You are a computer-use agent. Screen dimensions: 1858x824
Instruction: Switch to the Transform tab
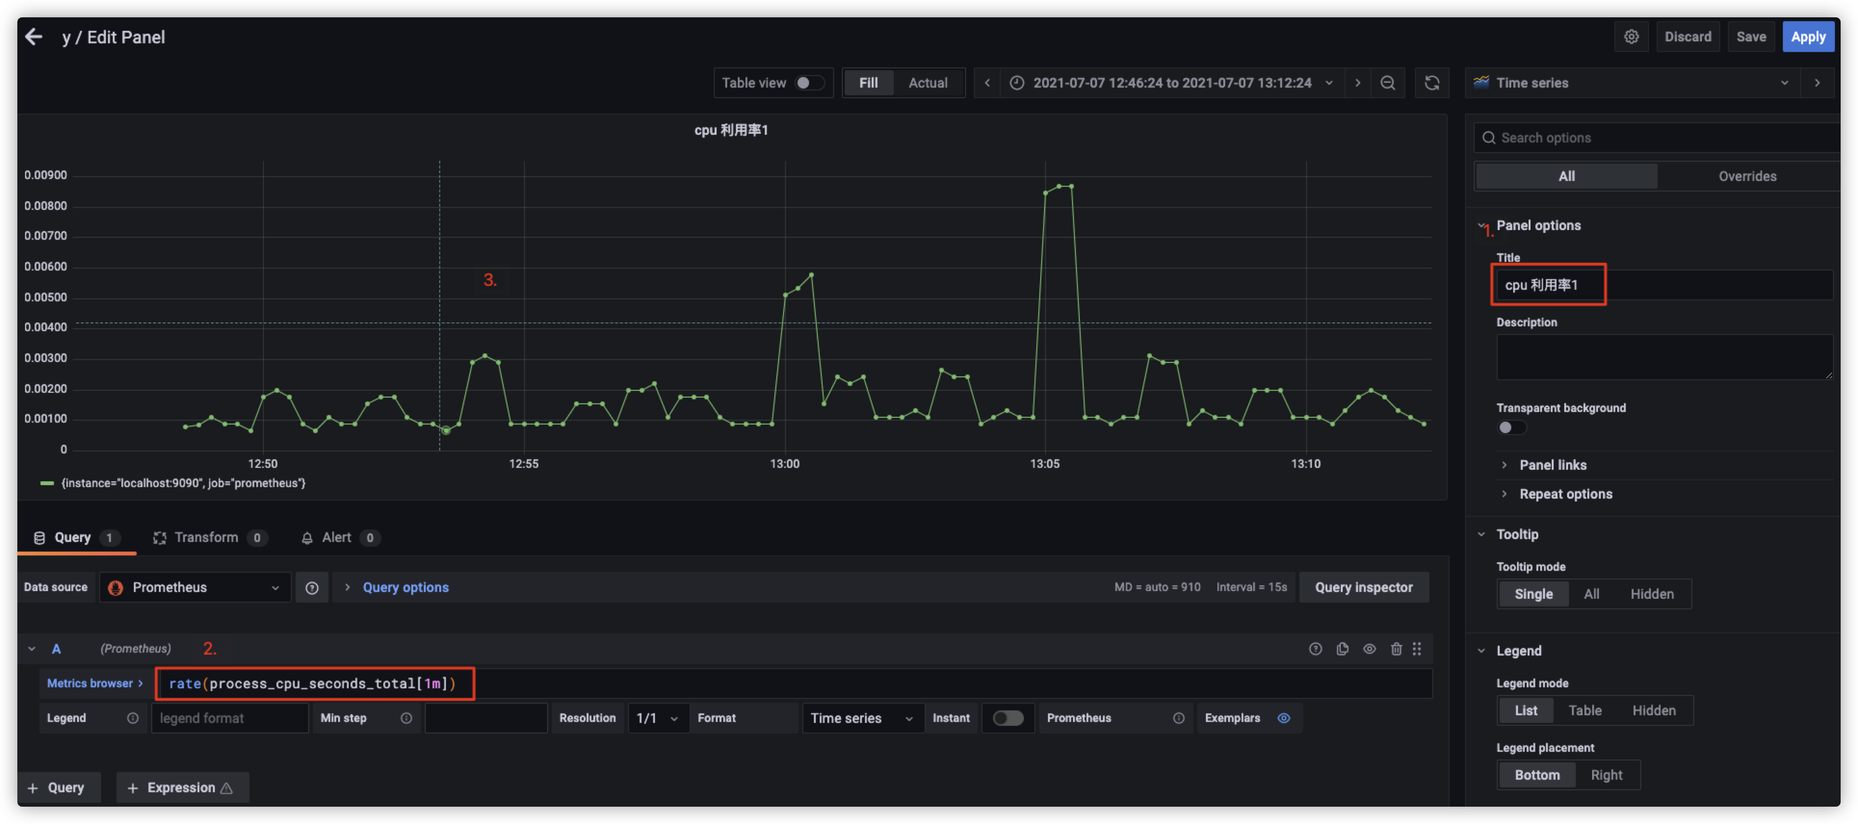(x=206, y=537)
